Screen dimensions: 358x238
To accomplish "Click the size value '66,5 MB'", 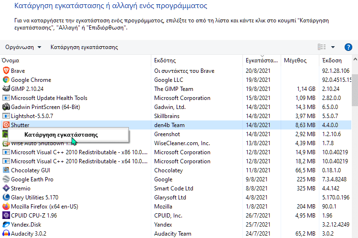I will click(x=305, y=170).
